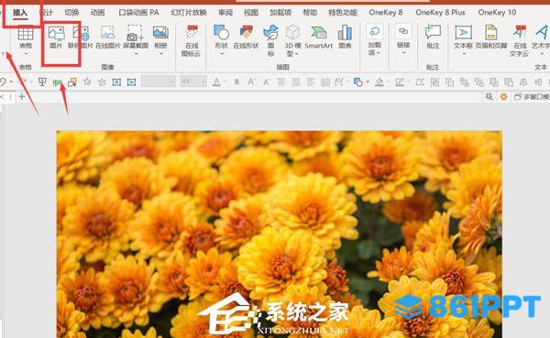
Task: Click the 相册 photo album icon
Action: coord(160,33)
